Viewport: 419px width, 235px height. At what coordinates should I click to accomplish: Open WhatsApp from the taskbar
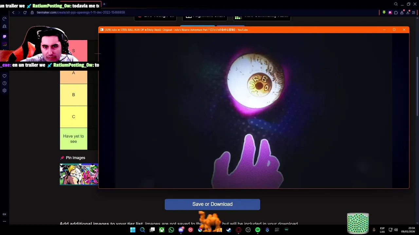click(171, 230)
